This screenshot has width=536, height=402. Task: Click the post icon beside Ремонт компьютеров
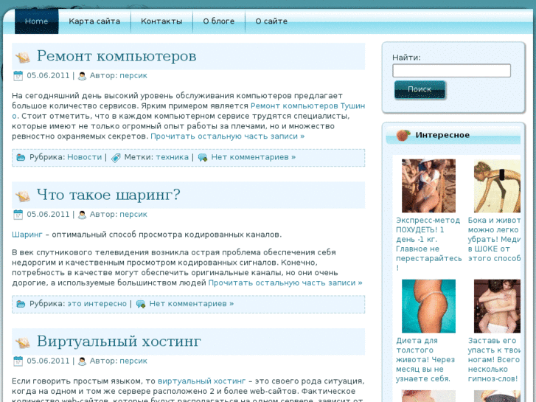[23, 57]
